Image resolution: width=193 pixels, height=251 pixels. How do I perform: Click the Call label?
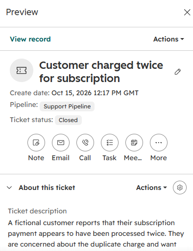pos(85,158)
